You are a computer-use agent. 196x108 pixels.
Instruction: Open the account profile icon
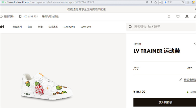point(187,16)
